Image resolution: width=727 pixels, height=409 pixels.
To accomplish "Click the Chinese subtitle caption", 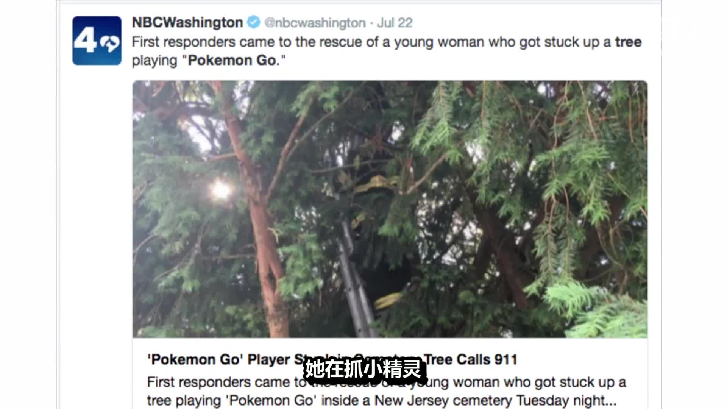I will click(363, 370).
